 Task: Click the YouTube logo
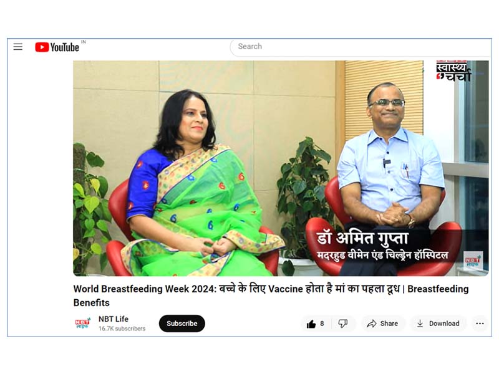click(x=57, y=47)
